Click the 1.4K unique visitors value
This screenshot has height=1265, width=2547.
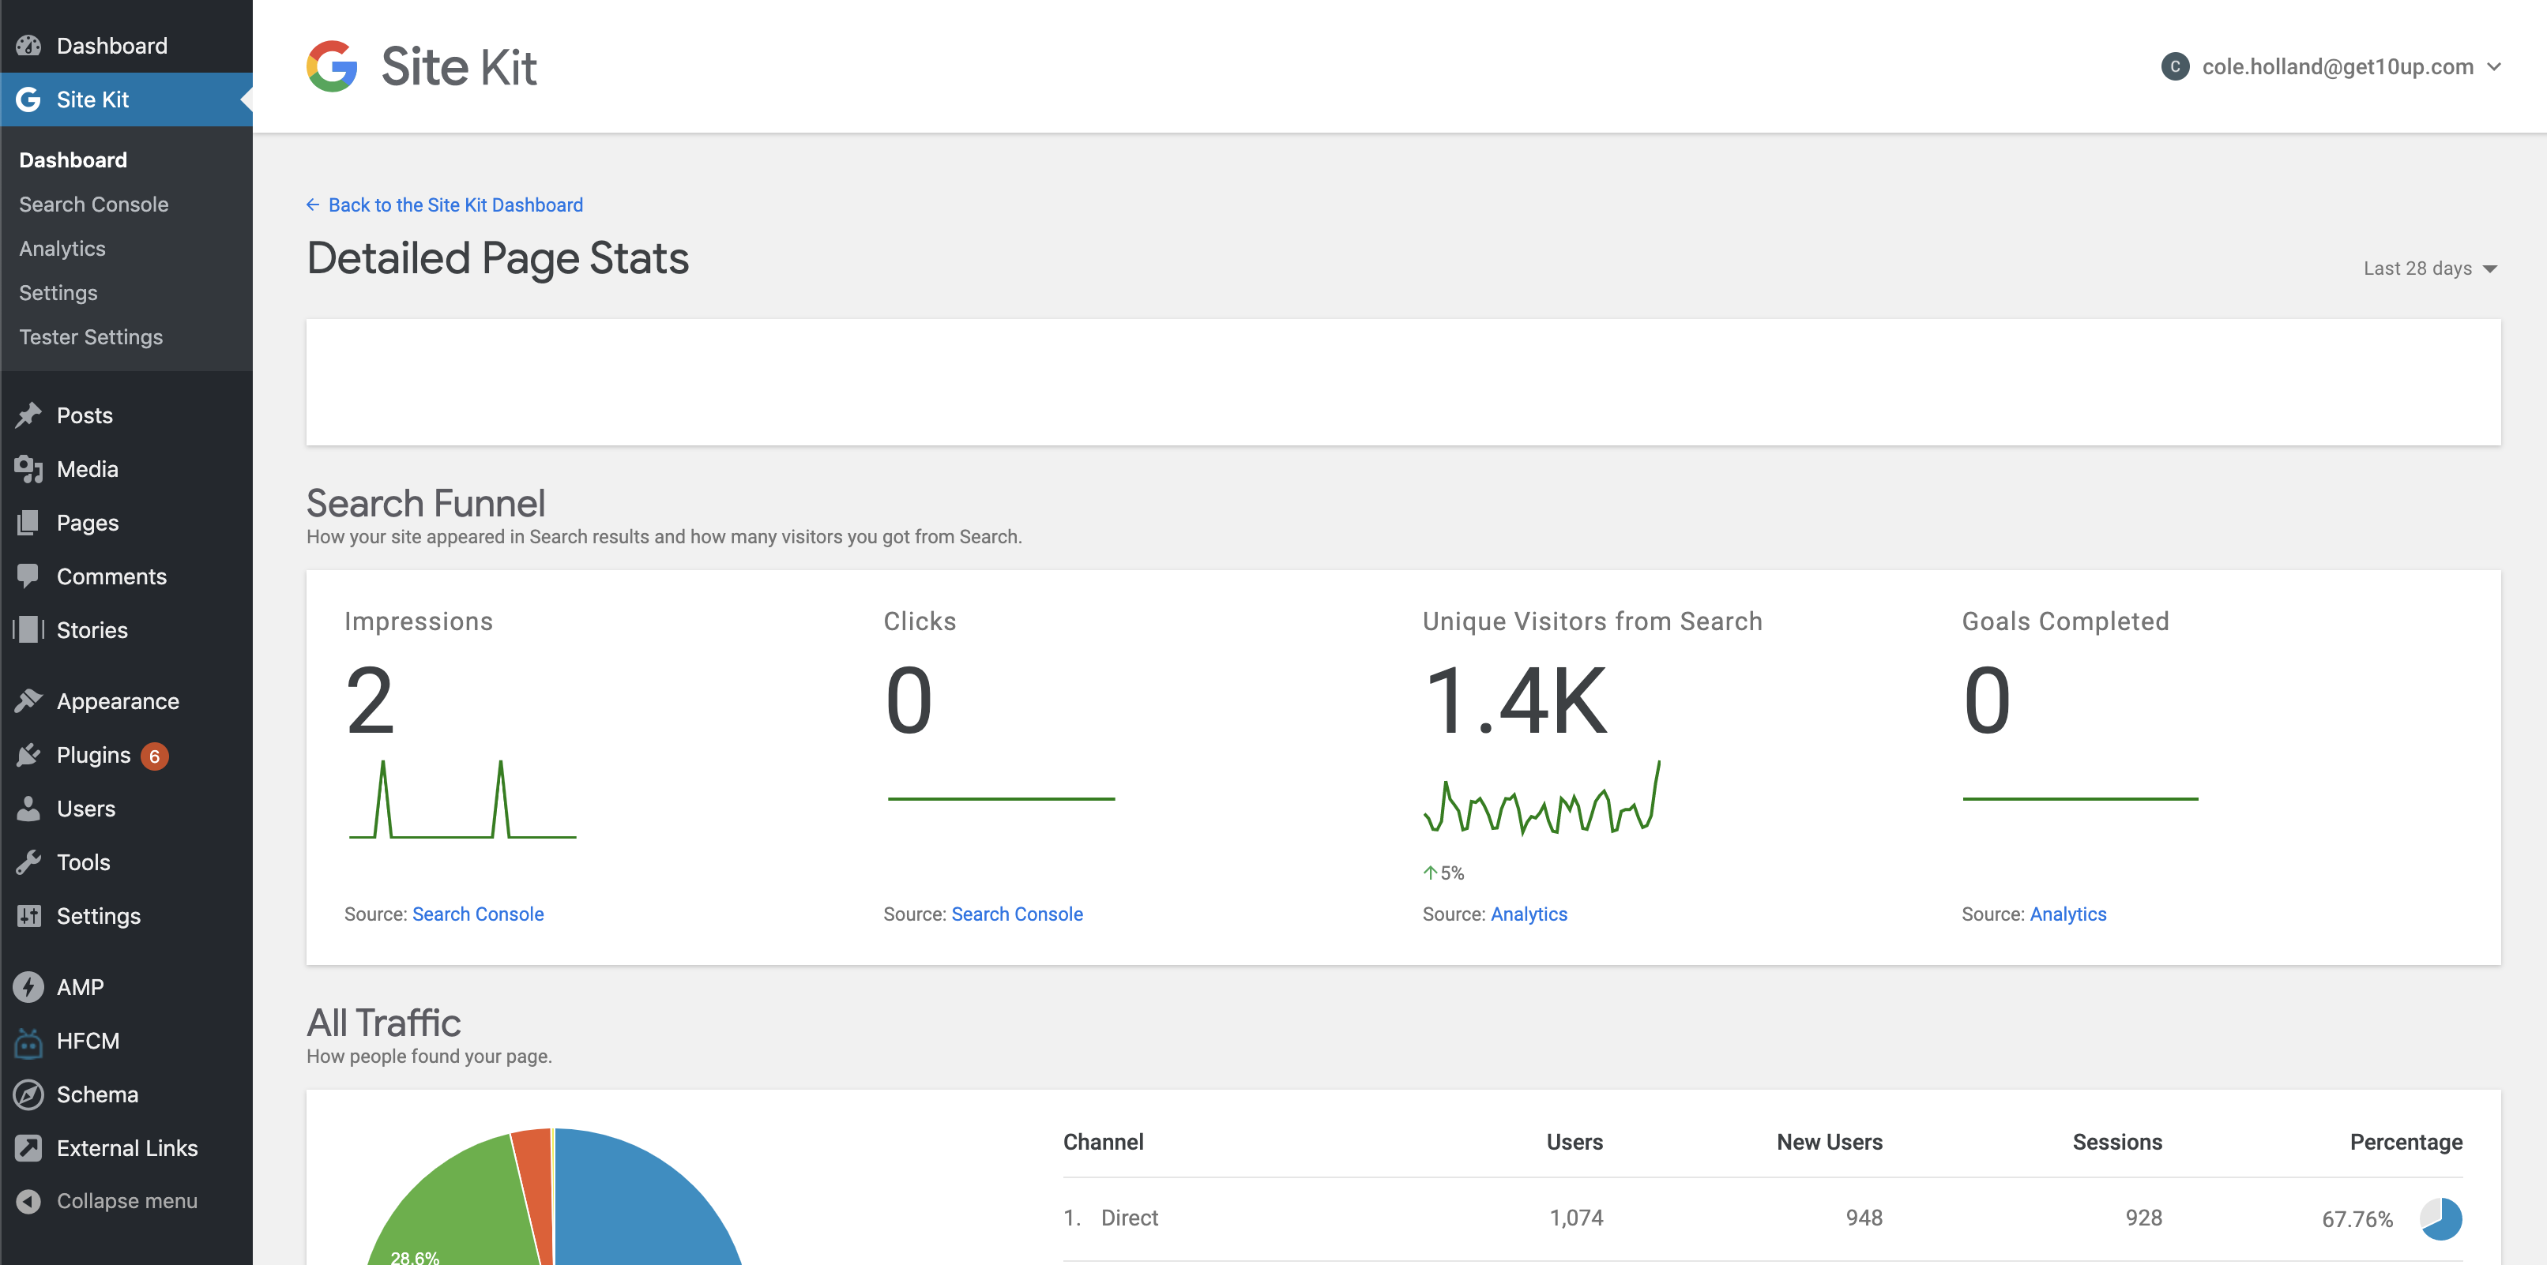click(1516, 700)
